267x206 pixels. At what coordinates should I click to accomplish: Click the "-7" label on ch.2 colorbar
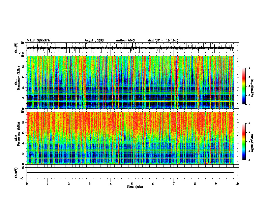(x=248, y=160)
